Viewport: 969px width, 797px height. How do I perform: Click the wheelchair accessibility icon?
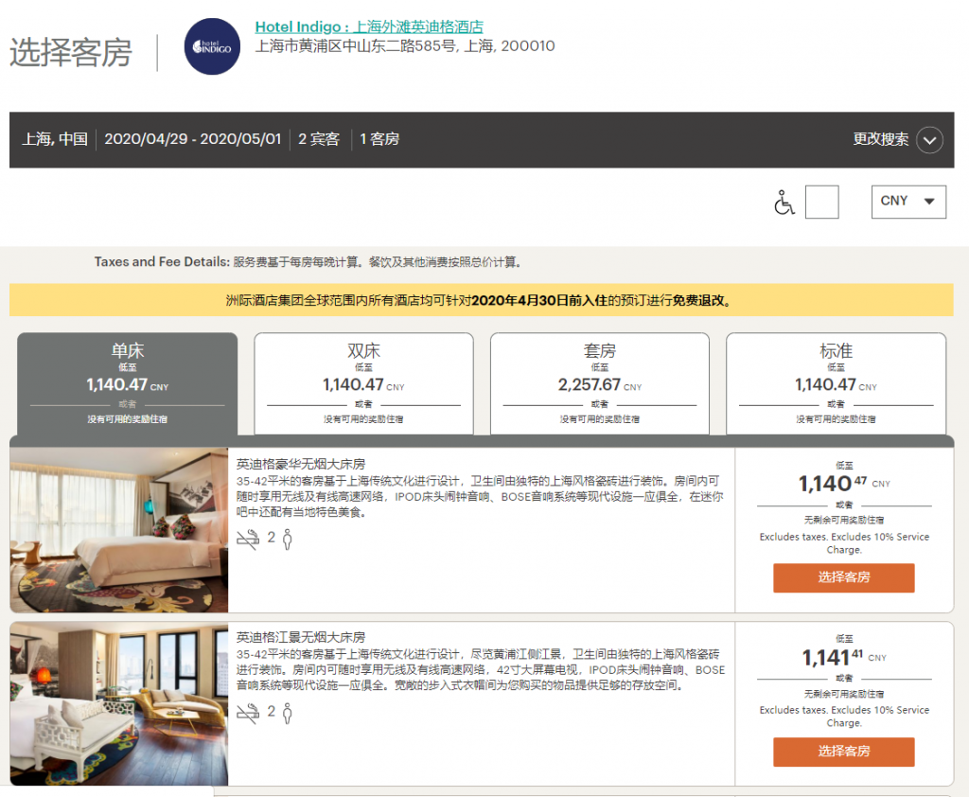click(784, 203)
